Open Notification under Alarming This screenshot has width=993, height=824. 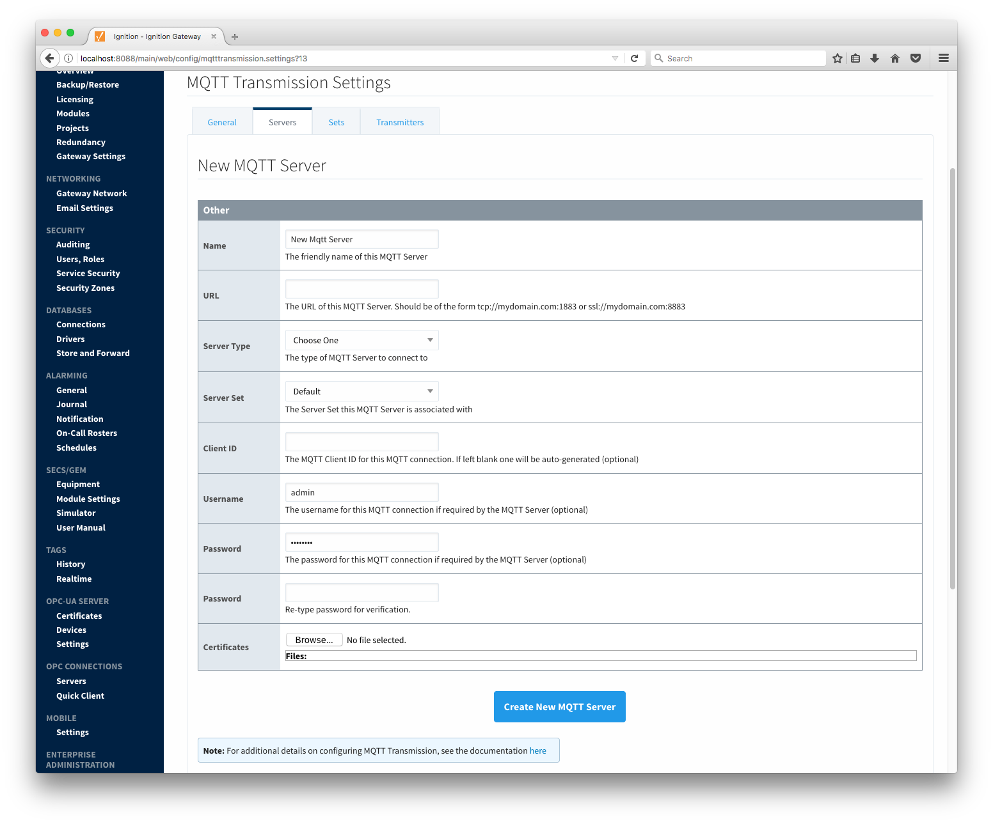[x=79, y=419]
